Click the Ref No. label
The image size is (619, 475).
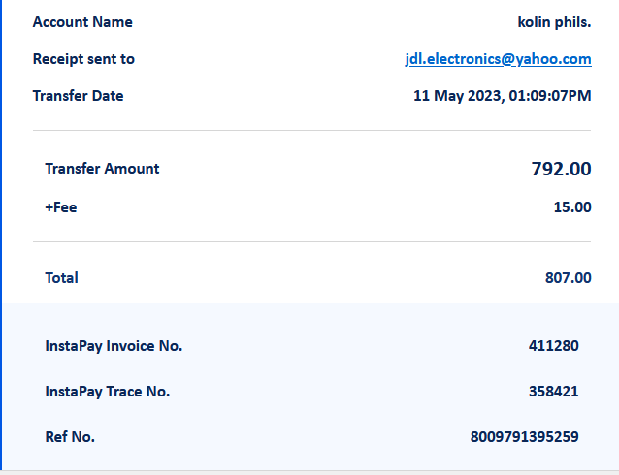pyautogui.click(x=70, y=437)
